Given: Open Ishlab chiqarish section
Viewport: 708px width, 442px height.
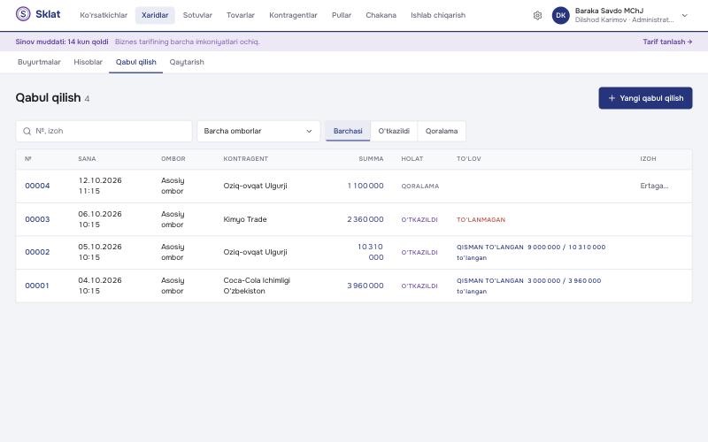Looking at the screenshot, I should click(438, 15).
